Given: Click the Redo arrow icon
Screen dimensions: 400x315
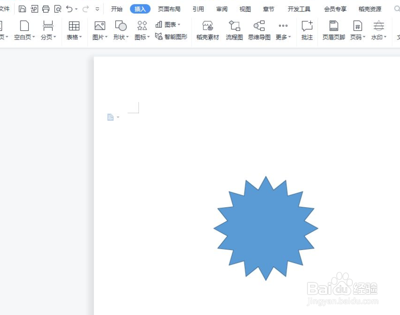Looking at the screenshot, I should pyautogui.click(x=85, y=9).
